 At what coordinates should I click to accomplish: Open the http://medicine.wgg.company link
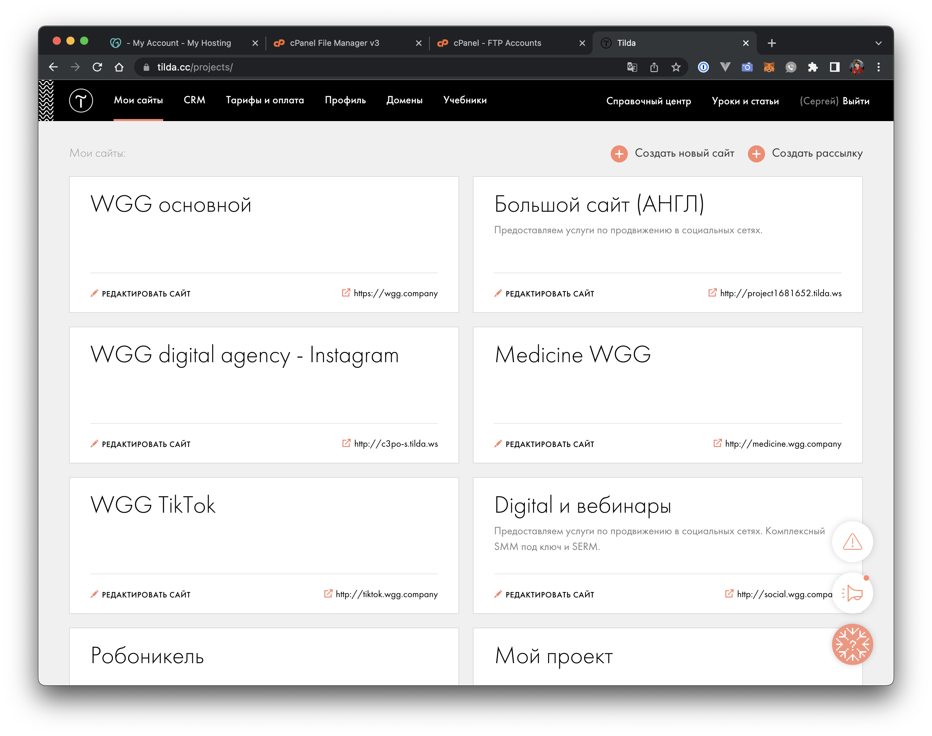(x=783, y=444)
